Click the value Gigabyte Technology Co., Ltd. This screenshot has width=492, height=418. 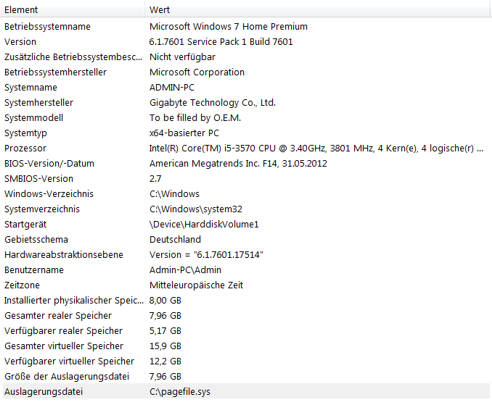213,102
